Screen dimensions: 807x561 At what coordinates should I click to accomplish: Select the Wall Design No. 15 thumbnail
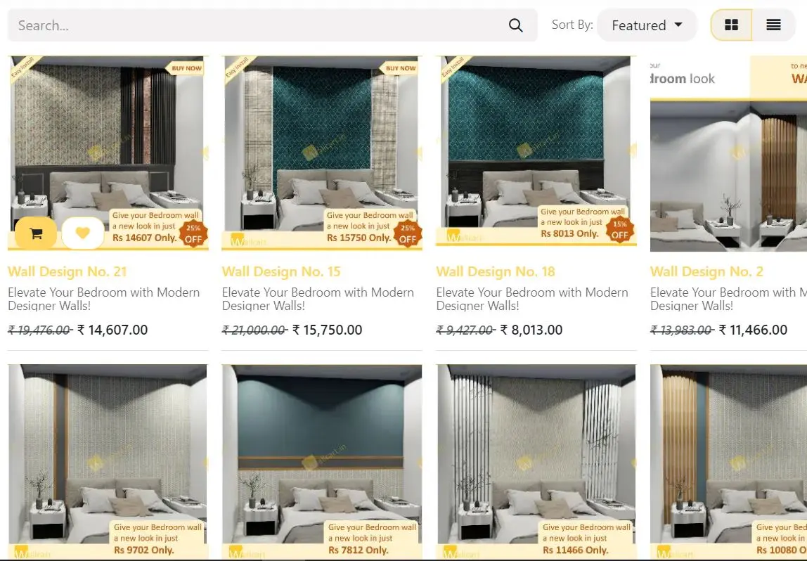pos(322,153)
